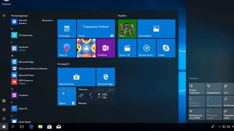The image size is (234, 131).
Task: Open Task View on the taskbar
Action: pos(22,127)
